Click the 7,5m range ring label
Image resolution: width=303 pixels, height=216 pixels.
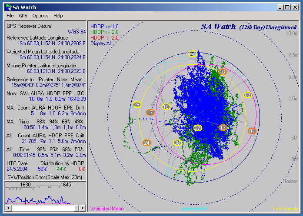coord(293,55)
